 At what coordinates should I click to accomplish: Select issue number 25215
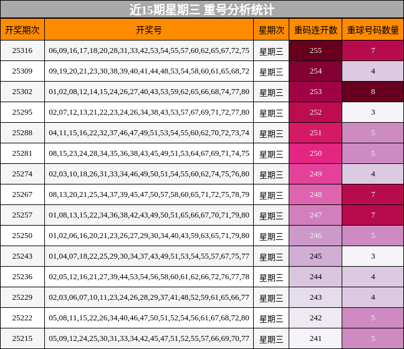click(22, 338)
